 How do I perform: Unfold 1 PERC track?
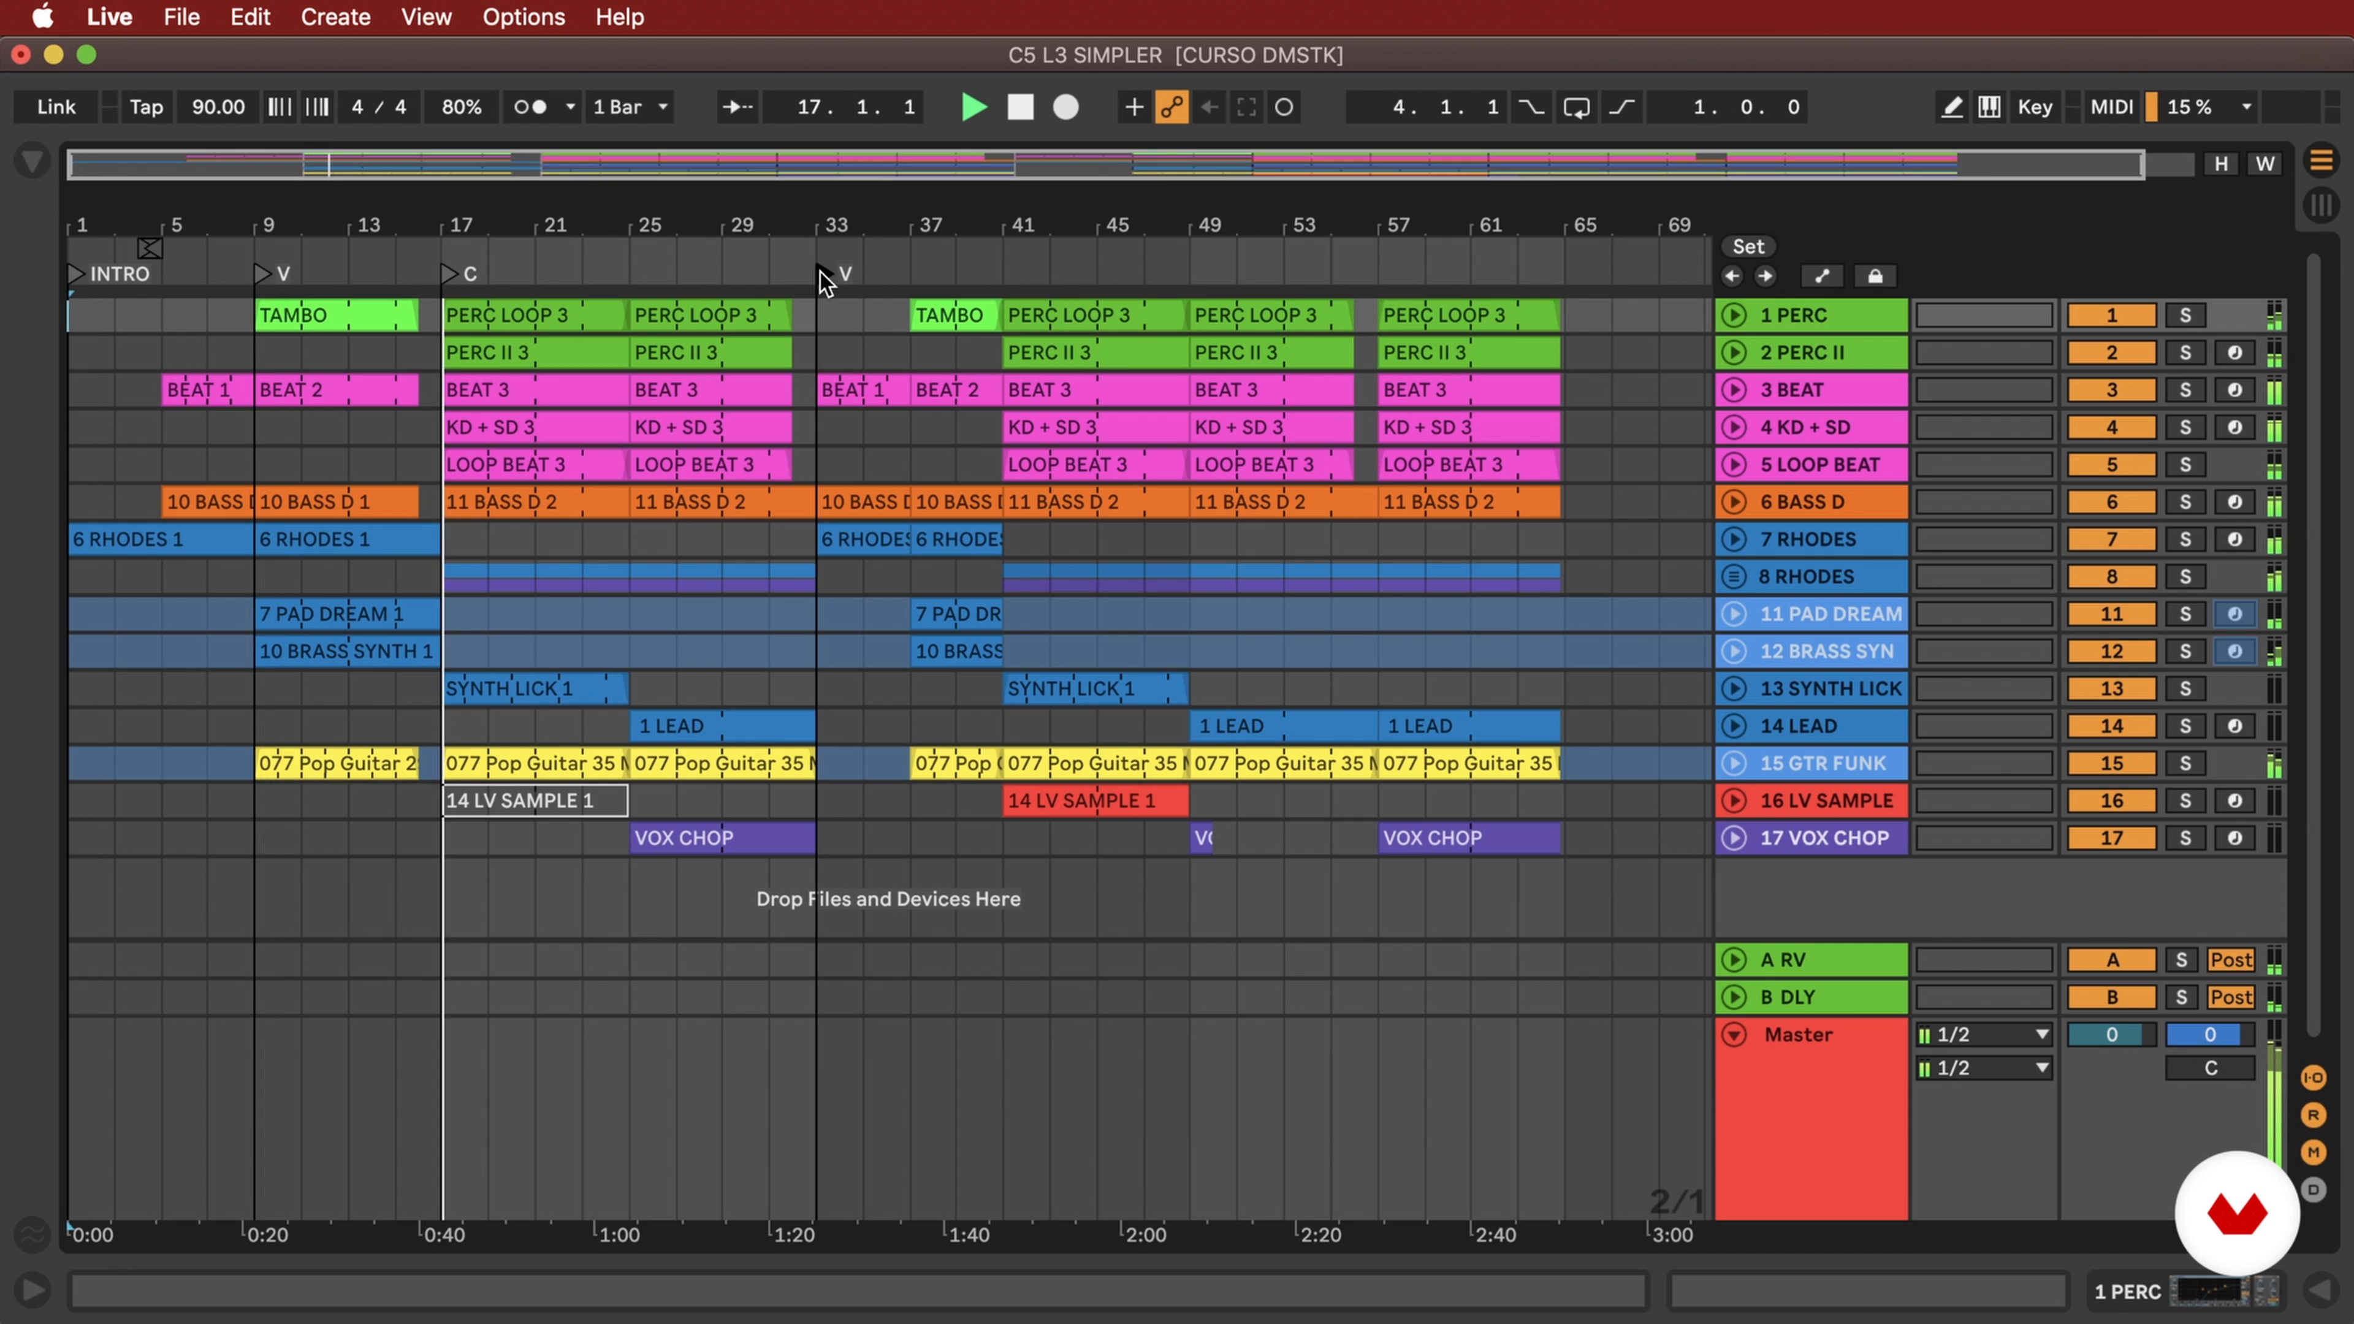coord(1734,315)
